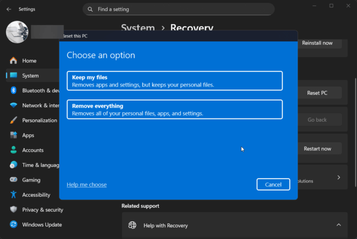Click the back arrow in Settings

[9, 9]
